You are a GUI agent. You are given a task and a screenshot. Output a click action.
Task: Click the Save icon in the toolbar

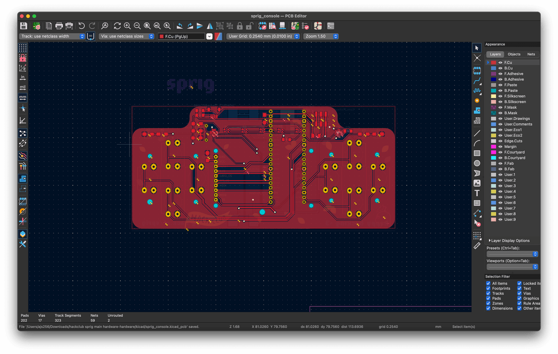24,26
